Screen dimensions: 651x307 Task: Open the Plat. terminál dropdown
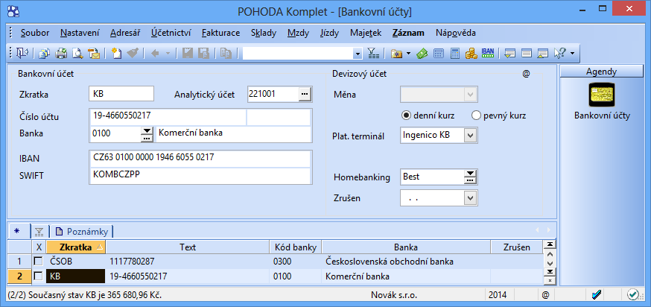(x=471, y=135)
